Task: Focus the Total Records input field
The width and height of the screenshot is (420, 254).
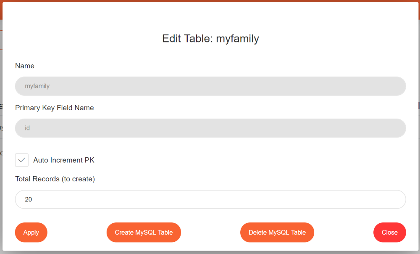Action: [210, 199]
